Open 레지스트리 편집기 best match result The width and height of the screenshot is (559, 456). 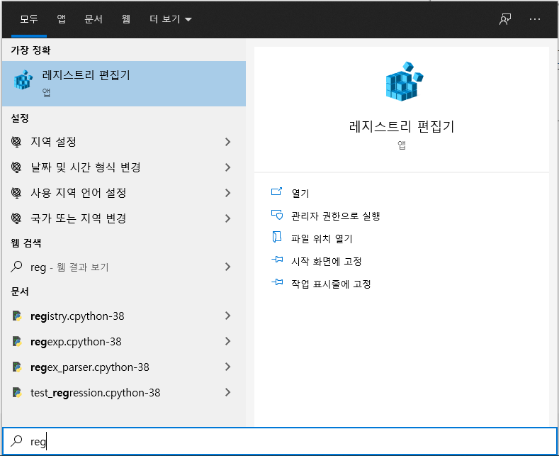point(124,84)
